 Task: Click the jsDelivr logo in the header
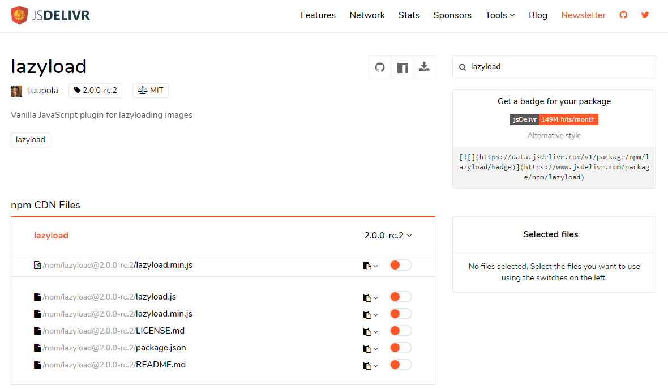[x=50, y=15]
